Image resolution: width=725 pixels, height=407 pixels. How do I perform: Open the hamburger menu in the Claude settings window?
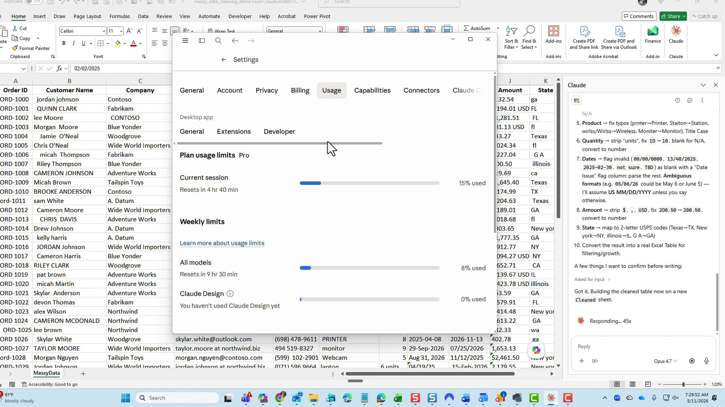click(185, 41)
